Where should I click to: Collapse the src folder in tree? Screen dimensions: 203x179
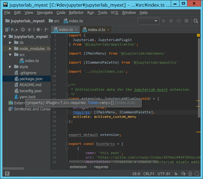pos(10,55)
